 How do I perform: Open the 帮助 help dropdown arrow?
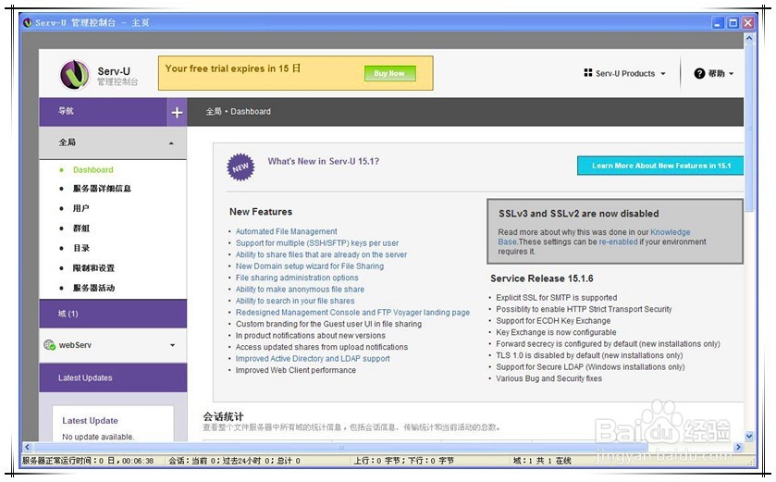(731, 74)
